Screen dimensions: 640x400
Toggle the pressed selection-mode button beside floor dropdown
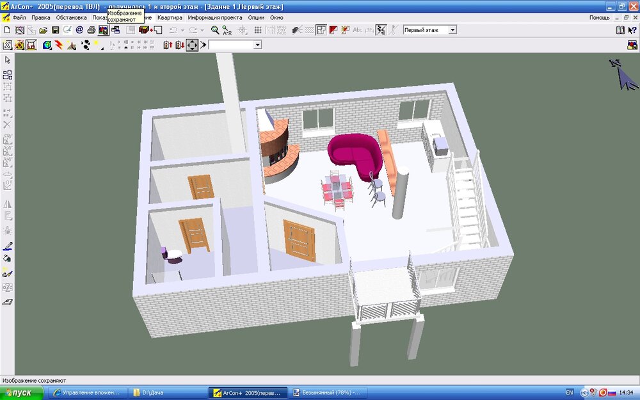click(x=381, y=30)
